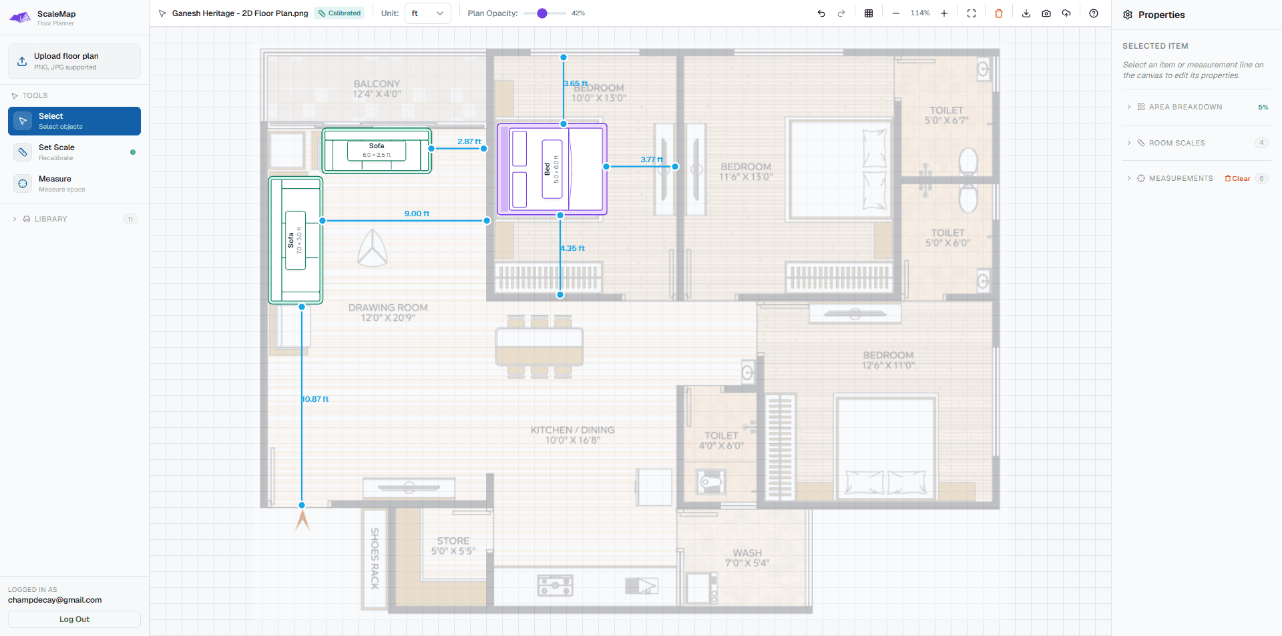The height and width of the screenshot is (636, 1282).
Task: Click the green Set Scale status dot
Action: (x=133, y=152)
